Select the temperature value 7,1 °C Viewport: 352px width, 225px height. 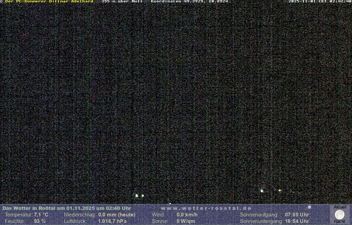[41, 215]
